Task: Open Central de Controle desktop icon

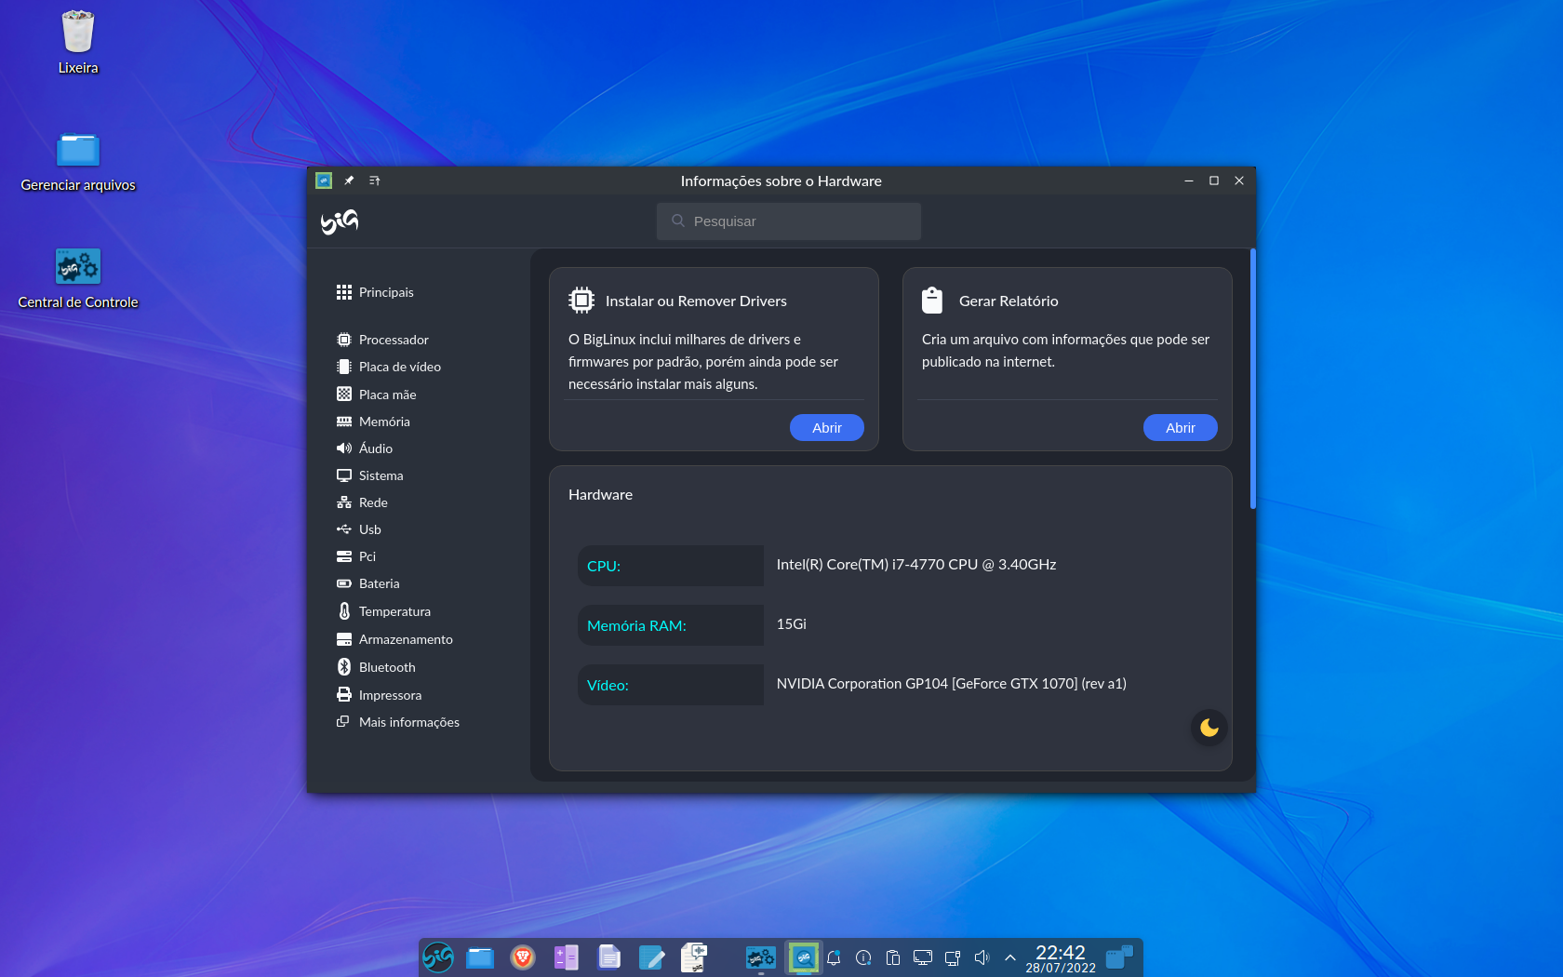Action: 78,278
